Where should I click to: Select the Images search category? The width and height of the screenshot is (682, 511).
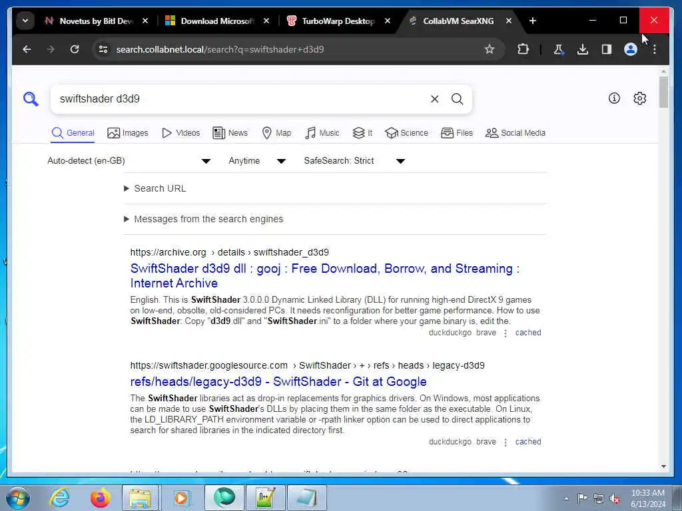click(x=127, y=133)
